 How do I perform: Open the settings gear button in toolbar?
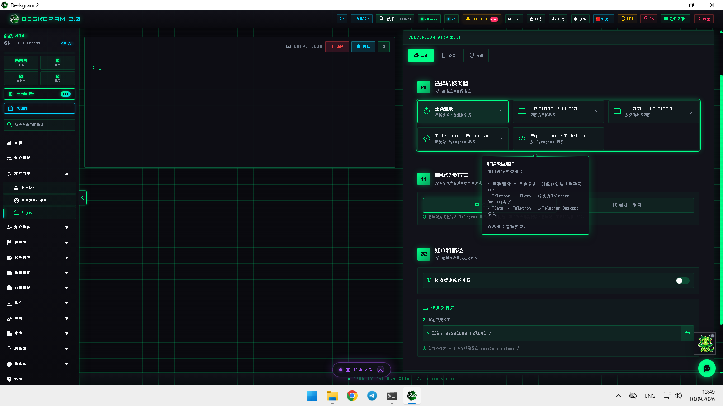coord(580,19)
